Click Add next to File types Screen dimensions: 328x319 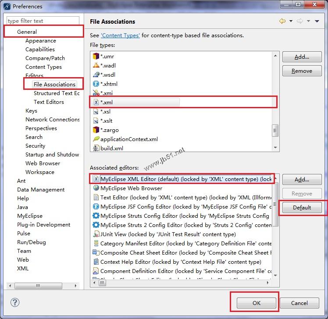[x=302, y=57]
